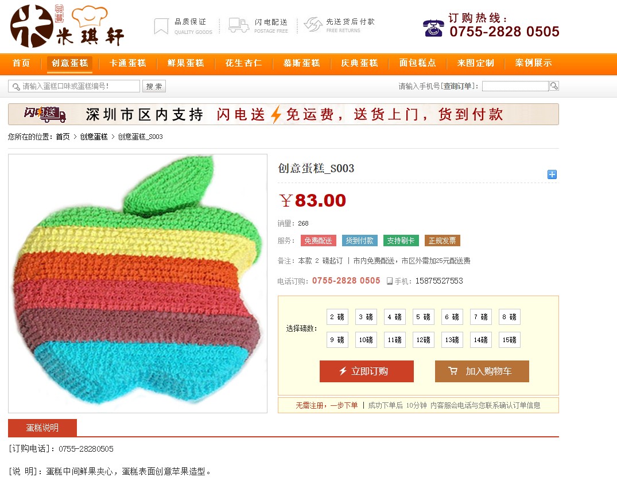Open the 卡通蛋糕 menu item
Screen dimensions: 617x481
[x=128, y=63]
